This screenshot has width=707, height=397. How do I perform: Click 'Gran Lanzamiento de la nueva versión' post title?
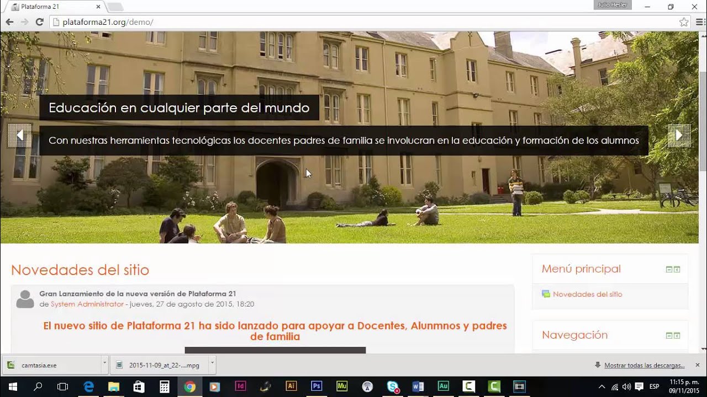point(138,294)
